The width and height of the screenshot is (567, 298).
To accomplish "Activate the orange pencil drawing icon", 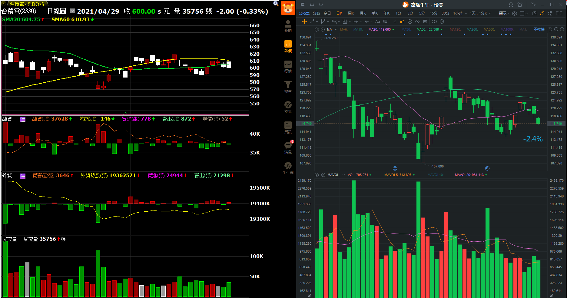I will pyautogui.click(x=542, y=13).
